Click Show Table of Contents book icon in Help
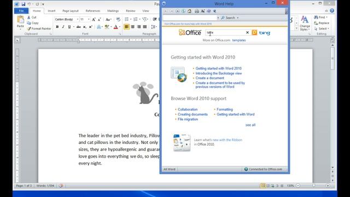350x197 pixels. [x=209, y=11]
